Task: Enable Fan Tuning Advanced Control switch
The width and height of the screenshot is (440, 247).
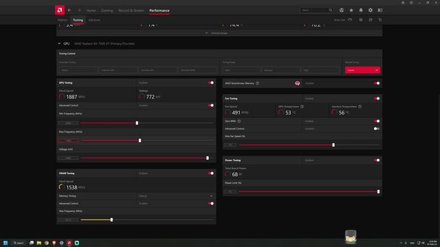Action: 377,128
